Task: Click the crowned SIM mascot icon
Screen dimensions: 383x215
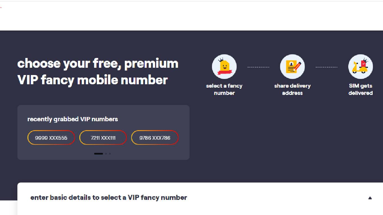Action: click(224, 67)
